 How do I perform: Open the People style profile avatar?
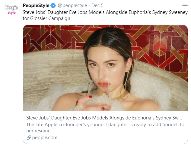[x=11, y=10]
